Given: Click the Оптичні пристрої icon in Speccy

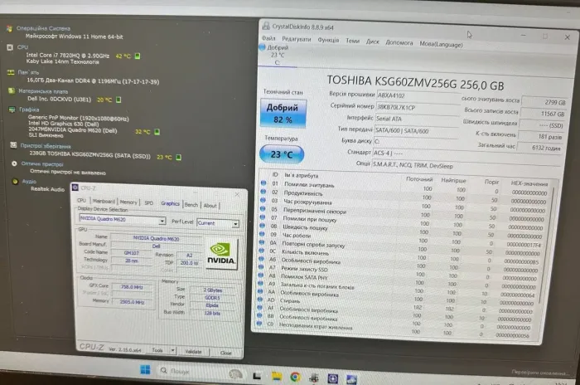Looking at the screenshot, I should [14, 163].
